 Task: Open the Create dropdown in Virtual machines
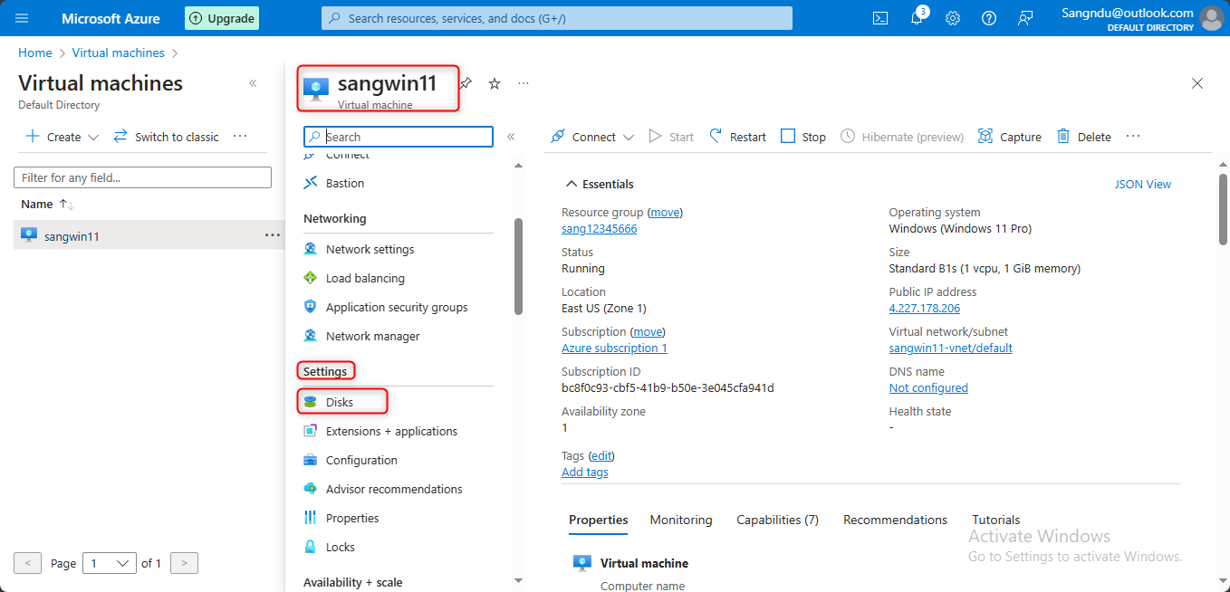coord(62,137)
